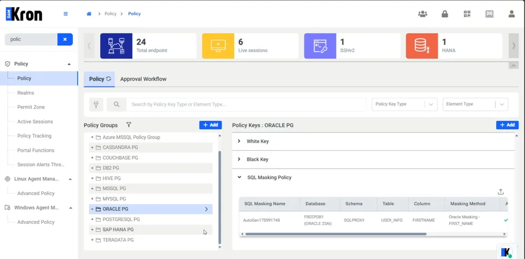Select SAP HANA PG policy group
Viewport: 525px width, 259px height.
click(x=151, y=230)
